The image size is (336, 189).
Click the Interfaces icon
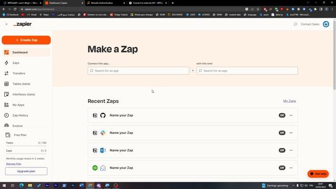6,94
